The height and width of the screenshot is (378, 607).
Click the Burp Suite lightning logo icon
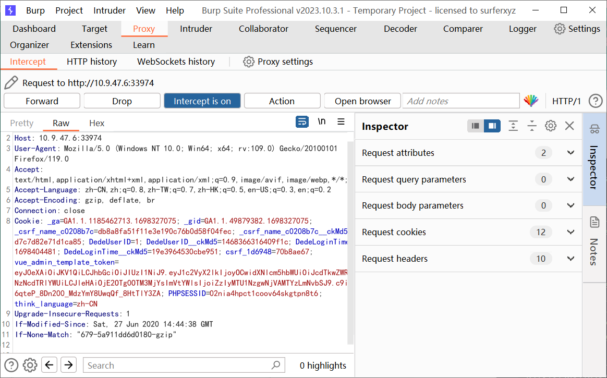(x=10, y=10)
